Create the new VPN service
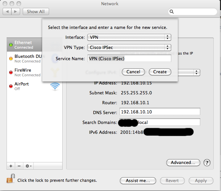 click(x=160, y=72)
